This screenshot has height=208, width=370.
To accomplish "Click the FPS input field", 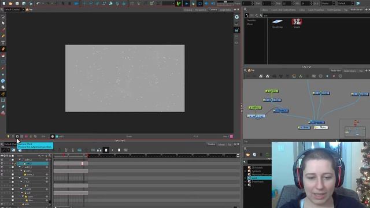I will pos(305,3).
